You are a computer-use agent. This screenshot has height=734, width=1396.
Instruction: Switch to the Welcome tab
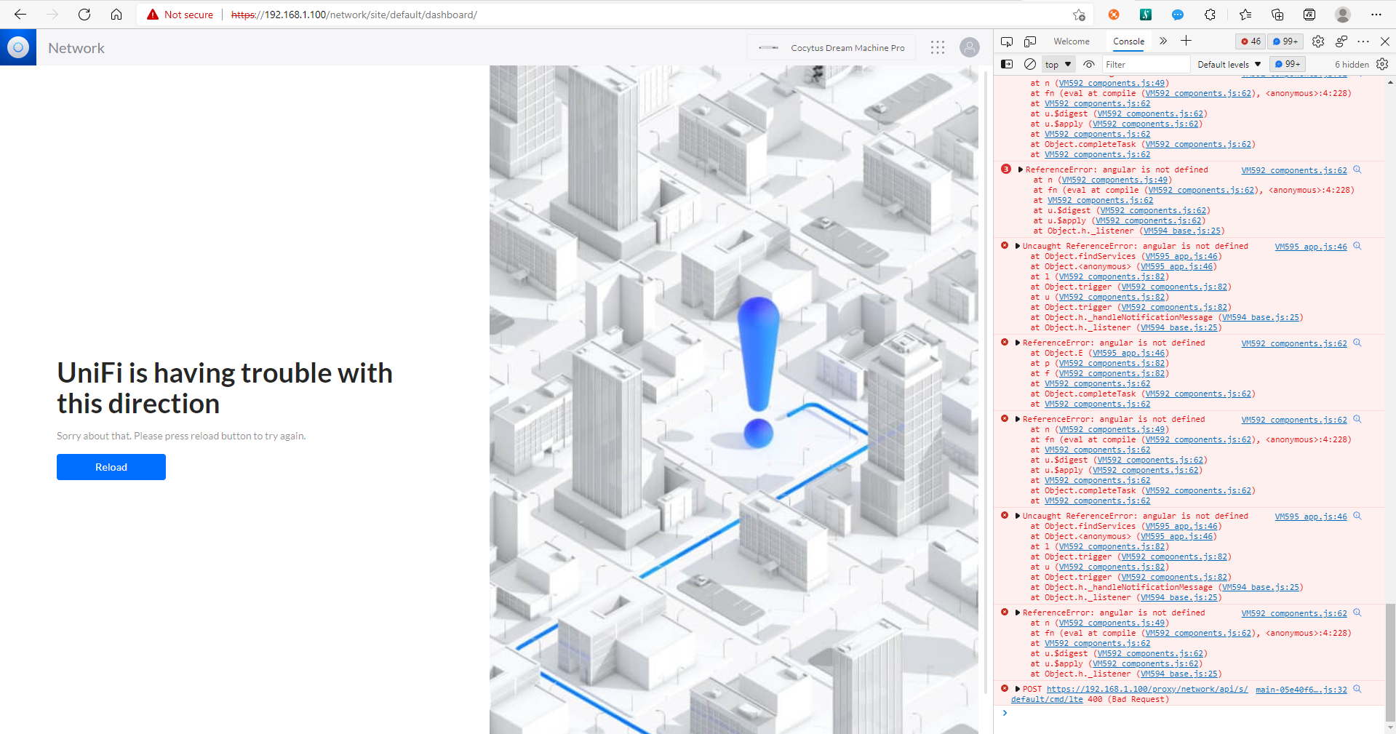(1072, 41)
